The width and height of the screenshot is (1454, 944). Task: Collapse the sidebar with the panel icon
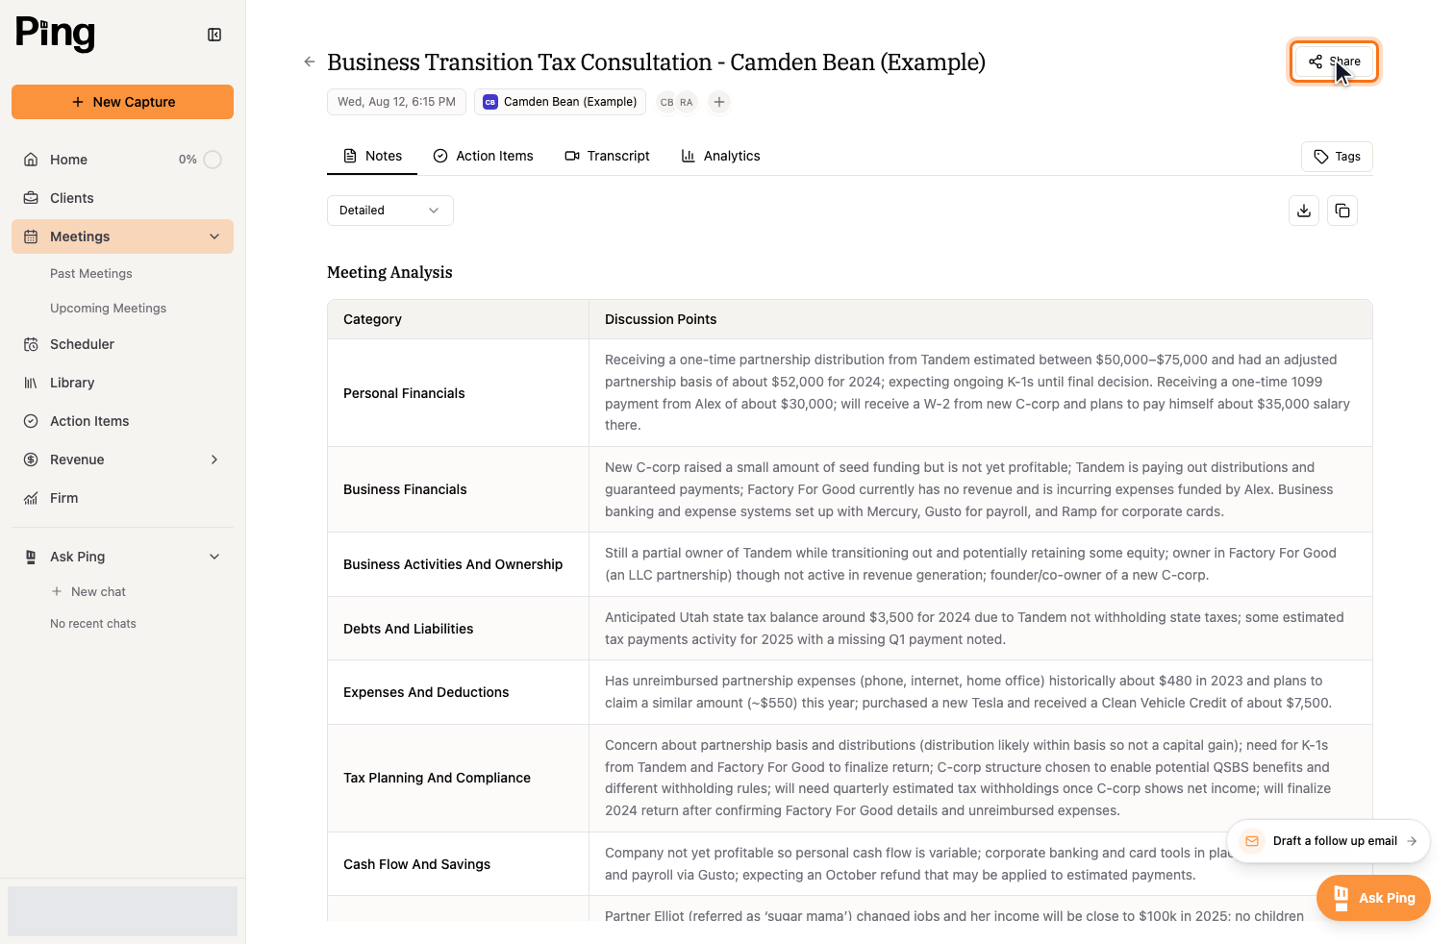(x=214, y=35)
